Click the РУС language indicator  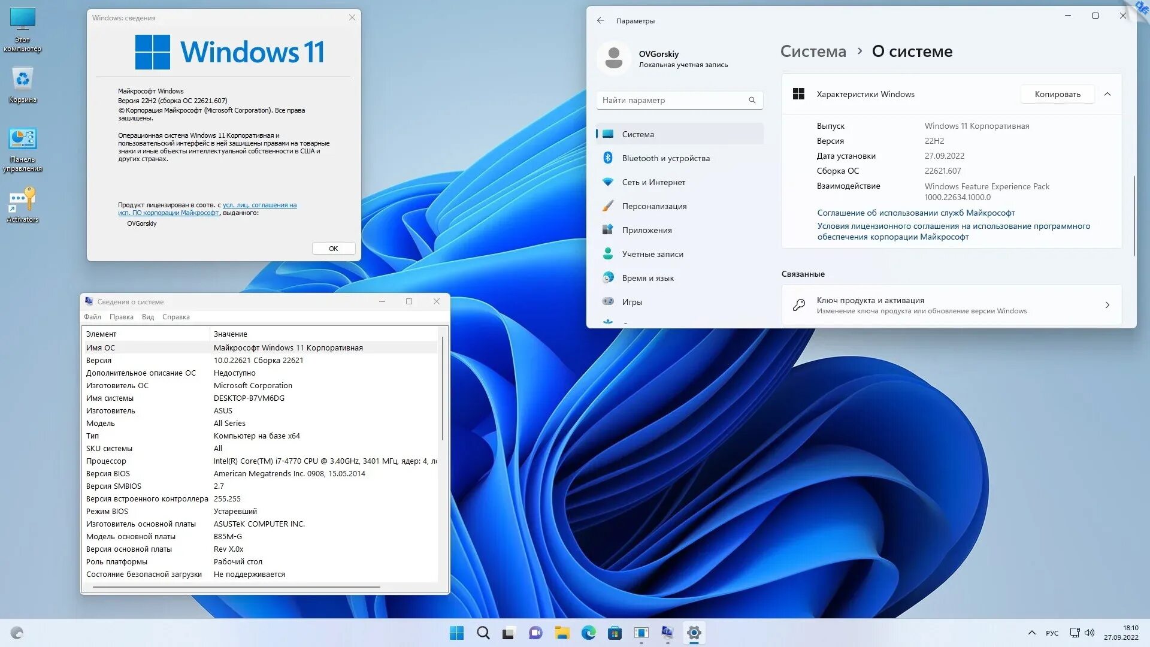(1052, 633)
